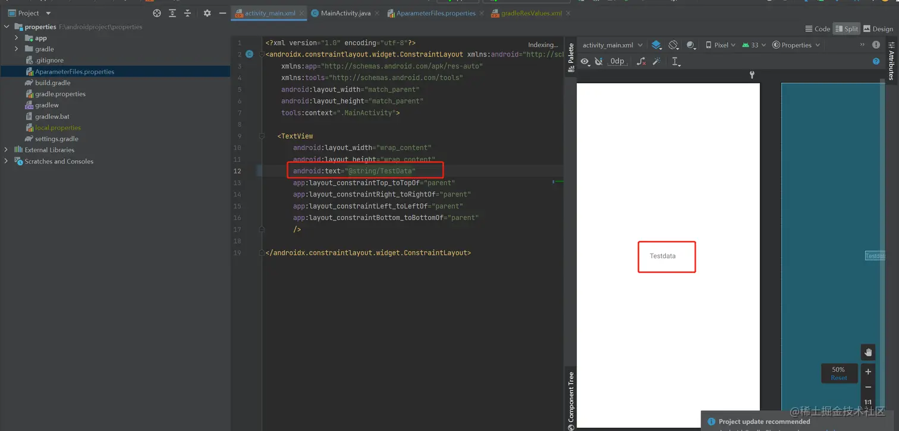
Task: Click the layout warnings exclamation icon
Action: (876, 45)
